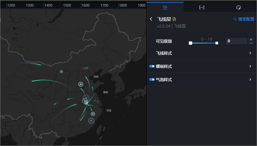Screen dimensions: 257x146
Task: Click the 可见级别 label
Action: 164,41
